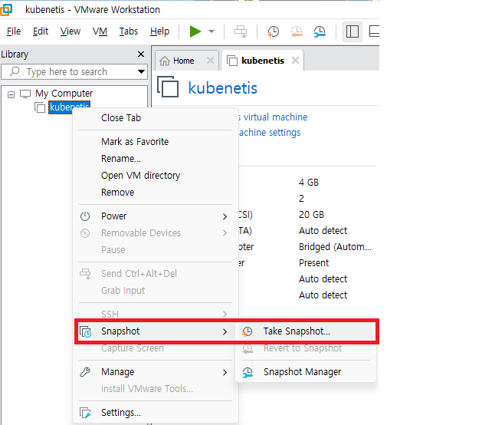
Task: Open the Tabs menu
Action: tap(129, 31)
